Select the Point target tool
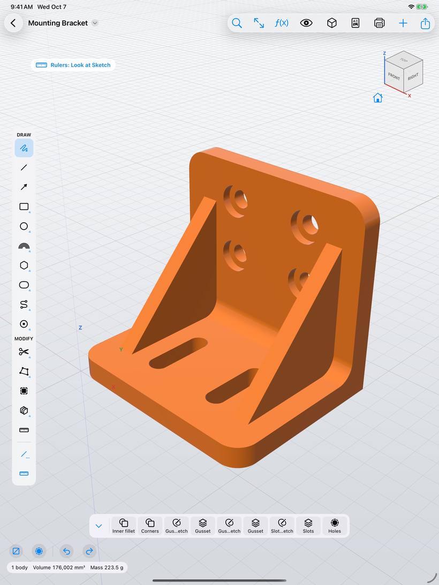 pos(24,324)
